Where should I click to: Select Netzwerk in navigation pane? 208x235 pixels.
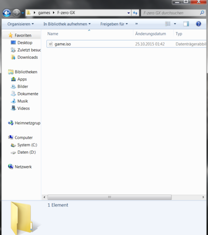pyautogui.click(x=23, y=167)
